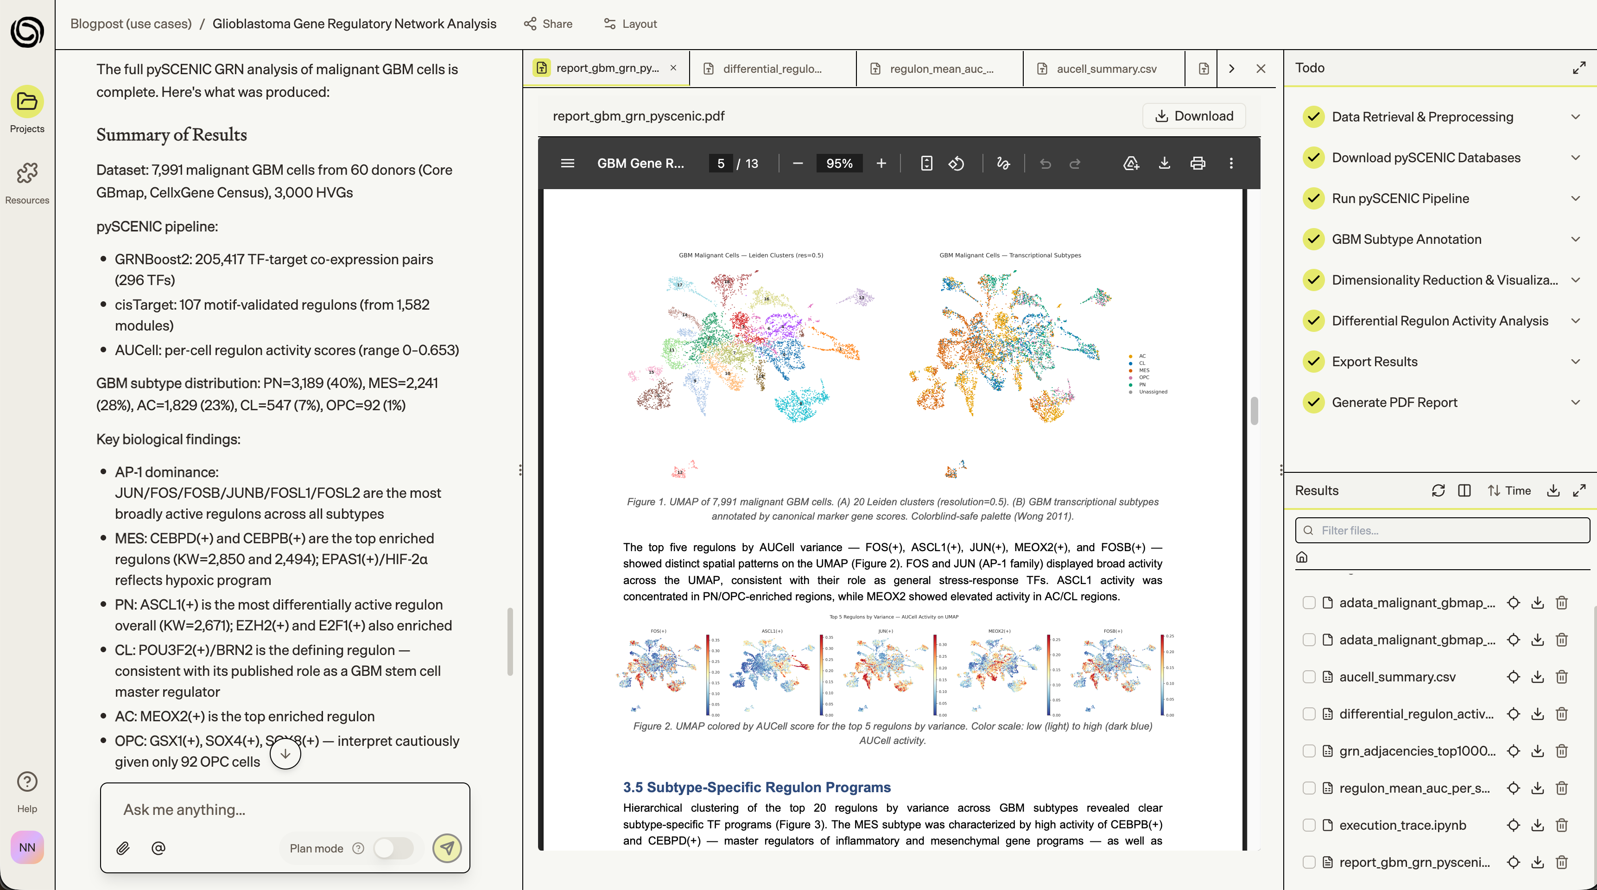Check the execution_trace.ipynb checkbox
Screen dimensions: 1597x890
click(x=1309, y=825)
